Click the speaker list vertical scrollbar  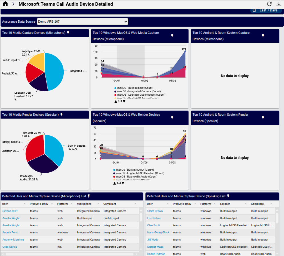[277, 218]
